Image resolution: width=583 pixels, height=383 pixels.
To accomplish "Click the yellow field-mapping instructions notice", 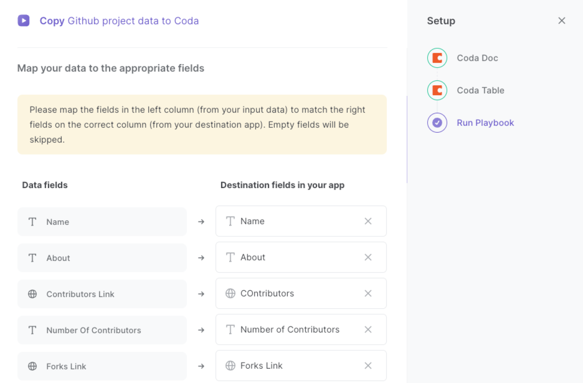I will (x=202, y=125).
